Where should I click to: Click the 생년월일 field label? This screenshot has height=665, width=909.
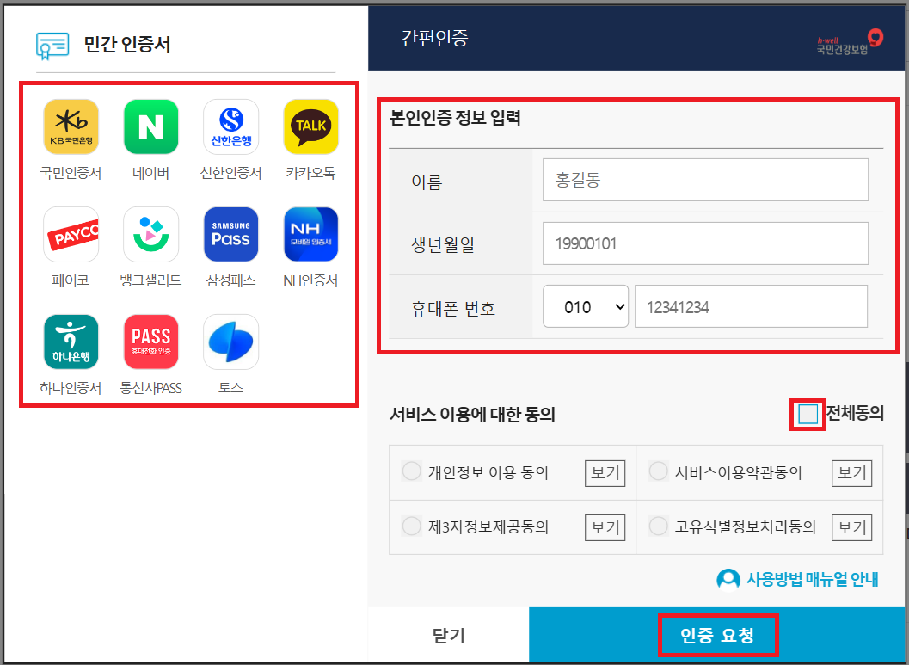click(443, 244)
